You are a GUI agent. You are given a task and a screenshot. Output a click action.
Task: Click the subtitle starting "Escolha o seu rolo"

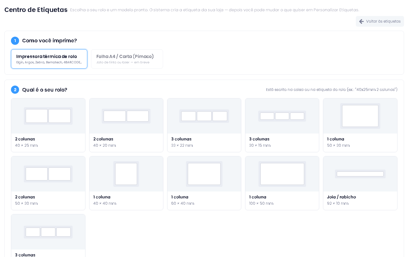click(215, 10)
